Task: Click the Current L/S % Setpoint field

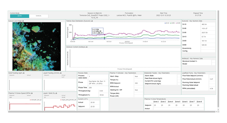Action: 93,106
